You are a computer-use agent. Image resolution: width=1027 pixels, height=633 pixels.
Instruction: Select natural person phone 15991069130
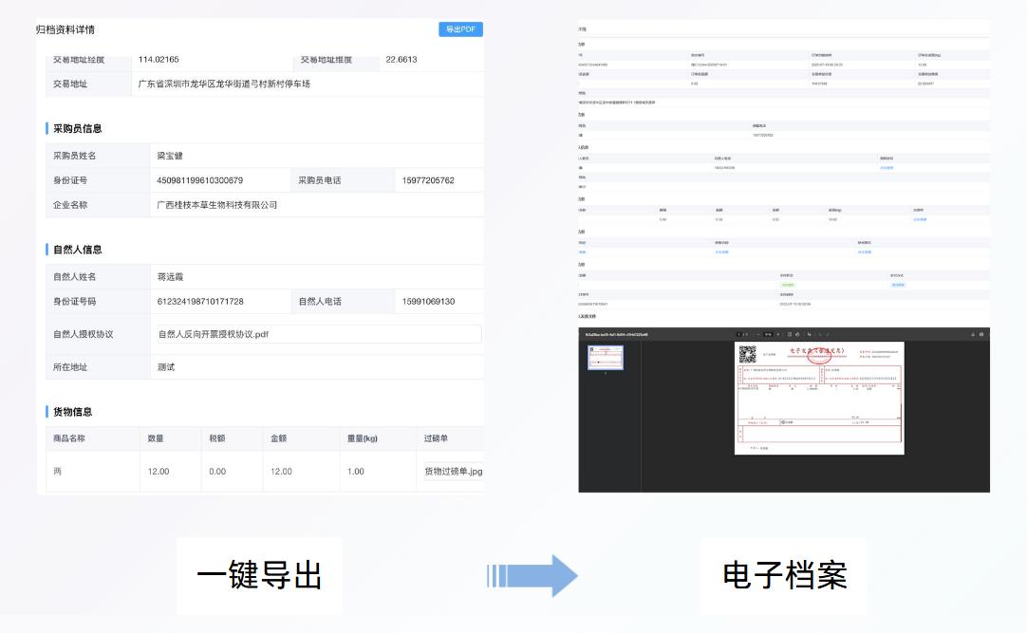[x=428, y=301]
